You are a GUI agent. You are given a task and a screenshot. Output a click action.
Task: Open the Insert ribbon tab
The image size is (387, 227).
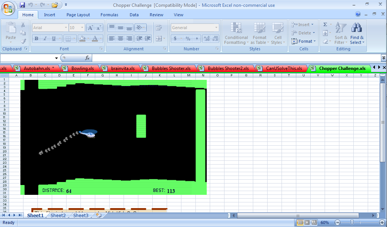tap(50, 15)
